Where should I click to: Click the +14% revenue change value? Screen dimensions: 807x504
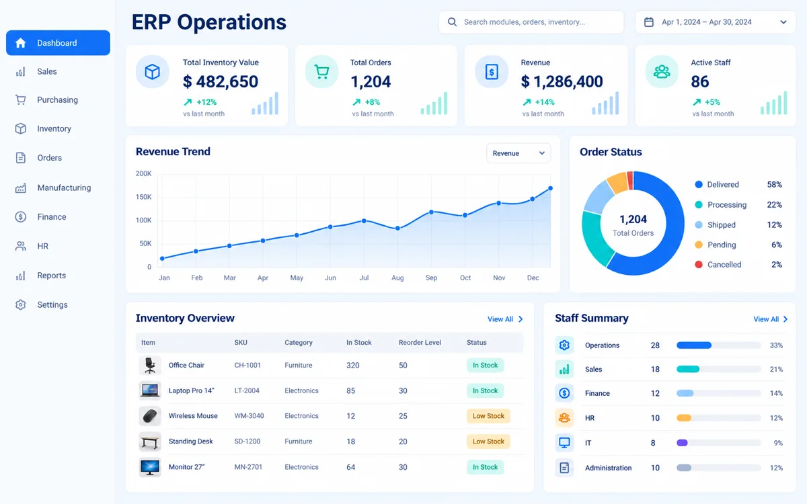tap(545, 102)
